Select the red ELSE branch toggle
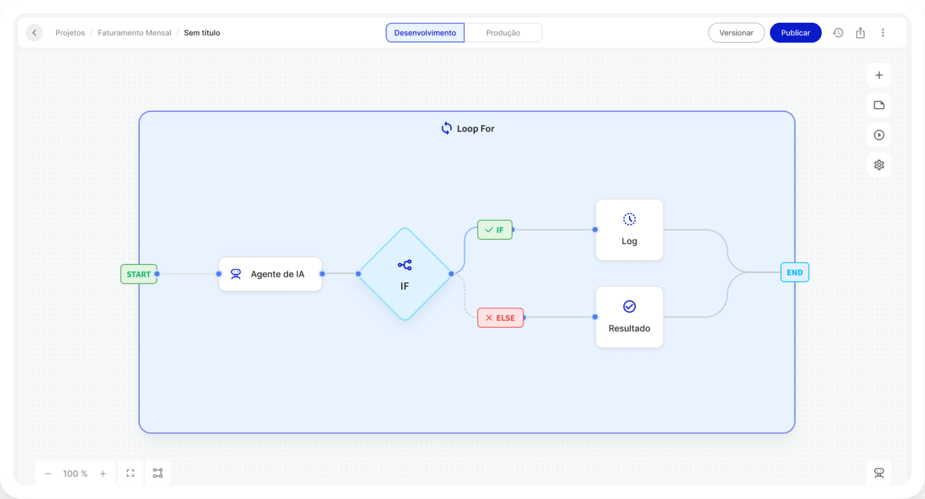Viewport: 925px width, 499px height. pos(500,317)
